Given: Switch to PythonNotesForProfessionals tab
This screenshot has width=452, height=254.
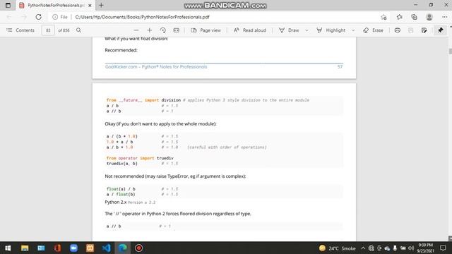Looking at the screenshot, I should tap(55, 5).
